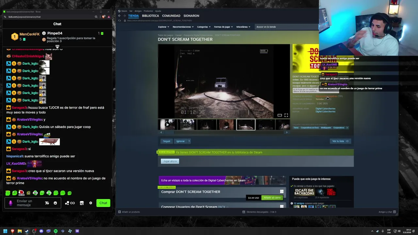Open Digital Cybercherries developer link

(325, 109)
